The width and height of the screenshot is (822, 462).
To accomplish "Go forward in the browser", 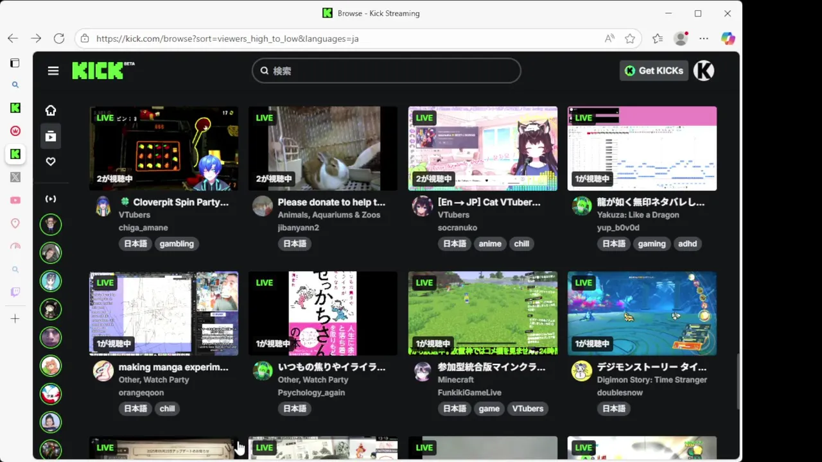I will coord(36,38).
